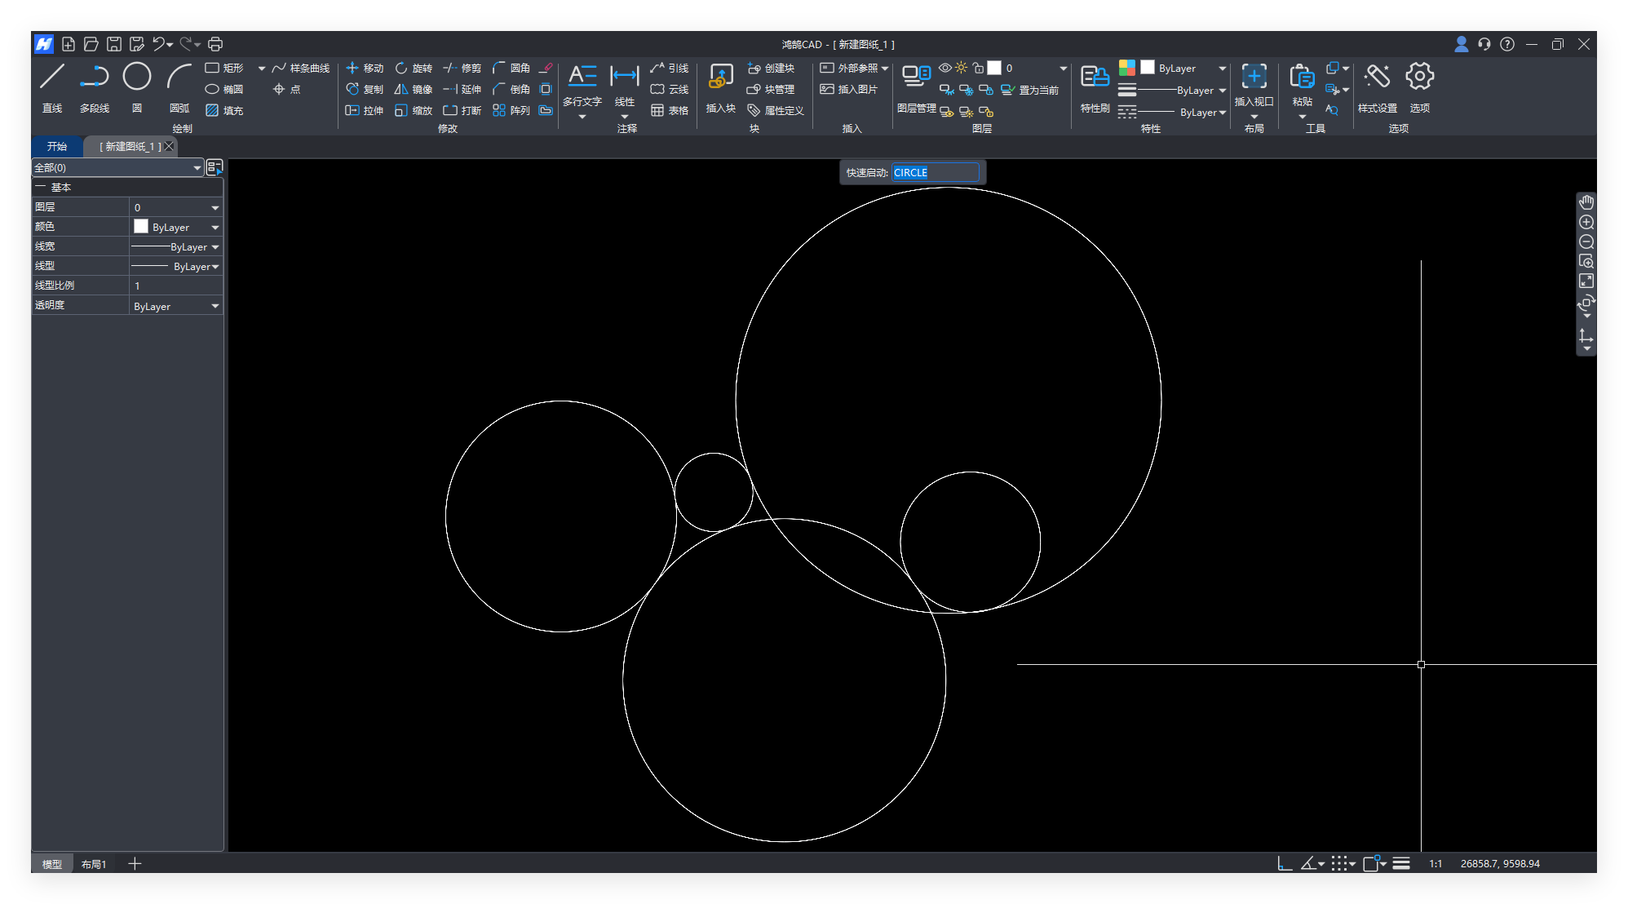
Task: Toggle layer visibility eye icon
Action: click(x=945, y=68)
